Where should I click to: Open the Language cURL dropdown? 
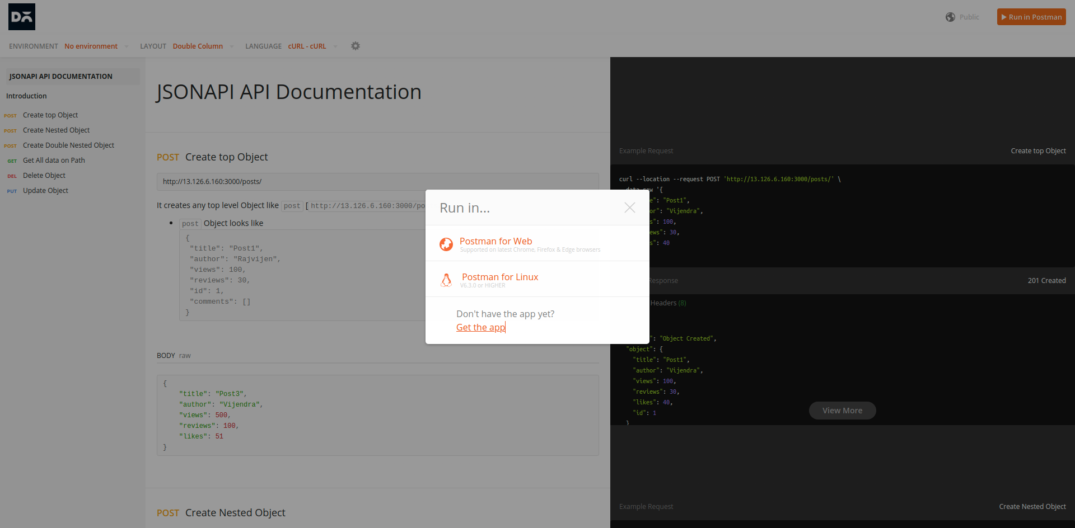[312, 46]
